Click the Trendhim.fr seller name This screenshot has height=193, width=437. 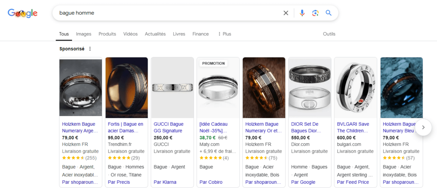(x=120, y=144)
